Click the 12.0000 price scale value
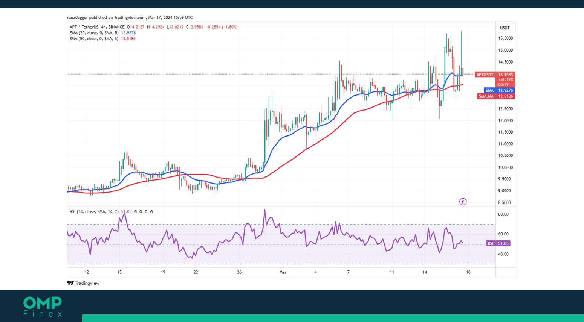 (505, 121)
